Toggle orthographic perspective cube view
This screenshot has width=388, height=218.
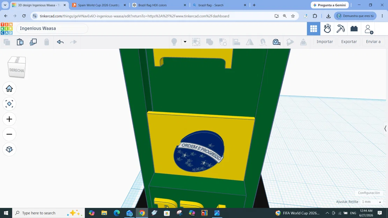(9, 149)
